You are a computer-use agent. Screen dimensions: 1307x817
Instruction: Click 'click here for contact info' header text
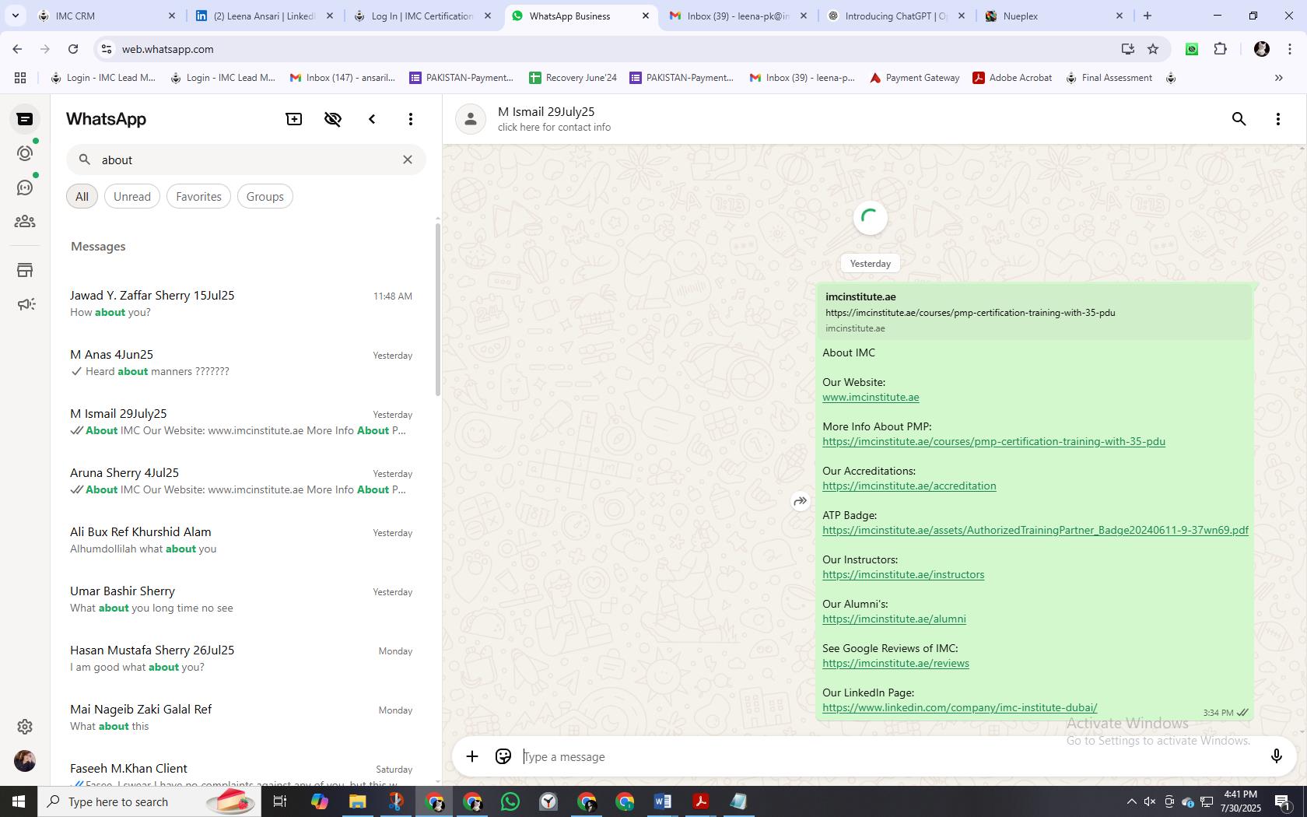[x=554, y=128]
